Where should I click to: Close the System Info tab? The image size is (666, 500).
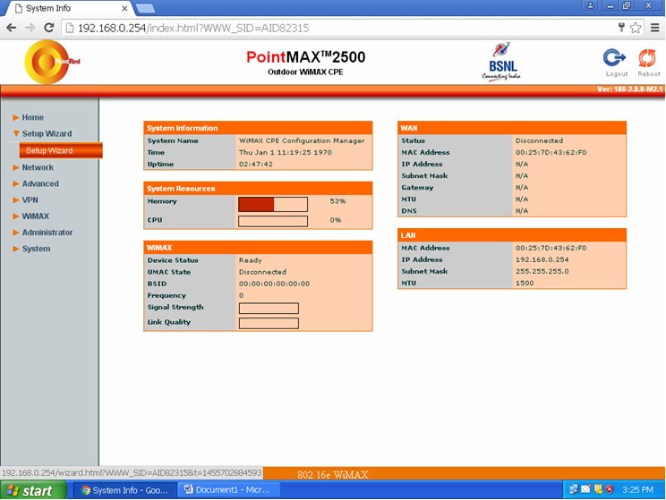[x=124, y=8]
